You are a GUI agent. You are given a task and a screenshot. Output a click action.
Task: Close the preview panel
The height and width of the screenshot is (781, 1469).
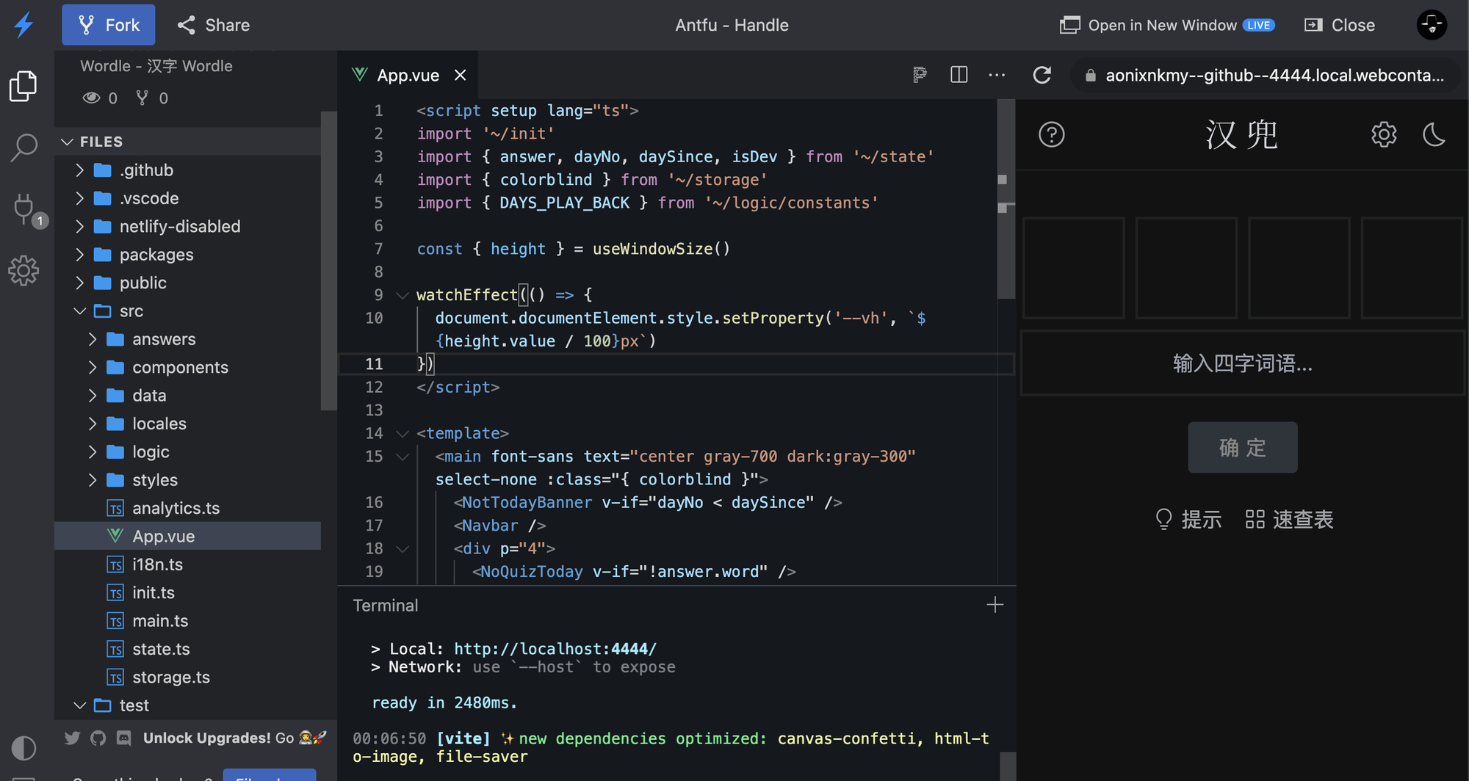pos(1340,25)
